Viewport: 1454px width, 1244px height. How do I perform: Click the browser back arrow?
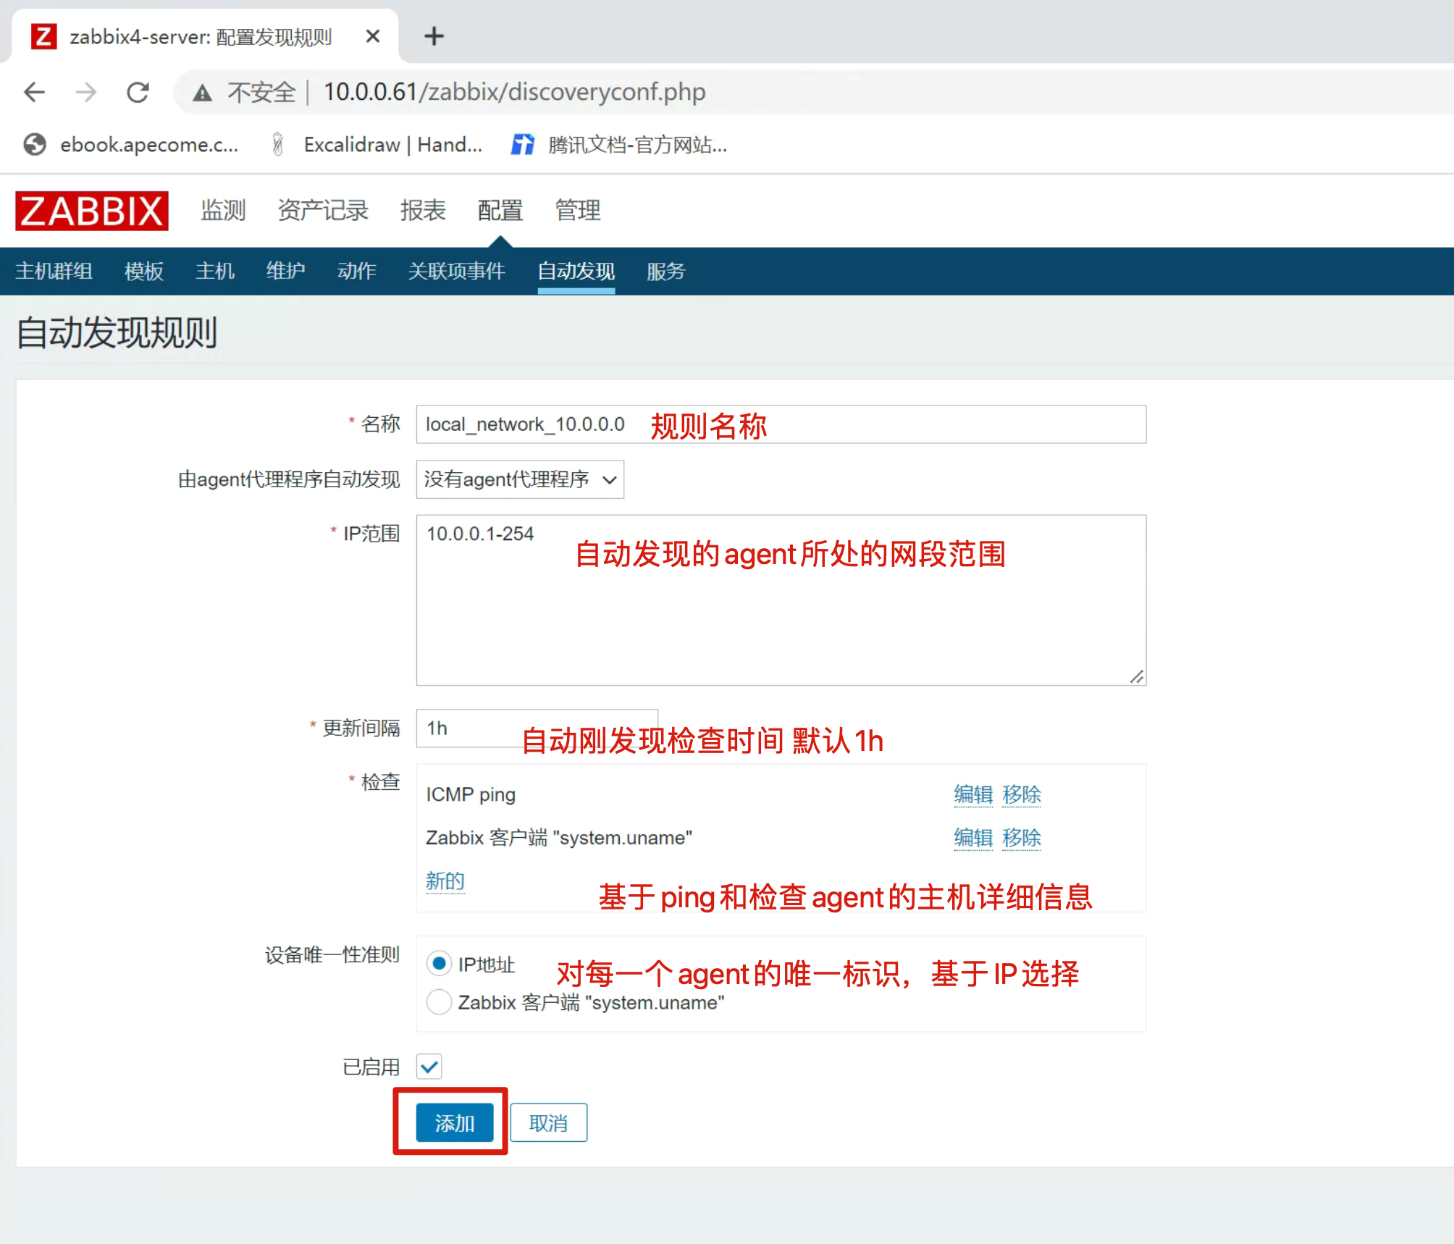coord(34,92)
